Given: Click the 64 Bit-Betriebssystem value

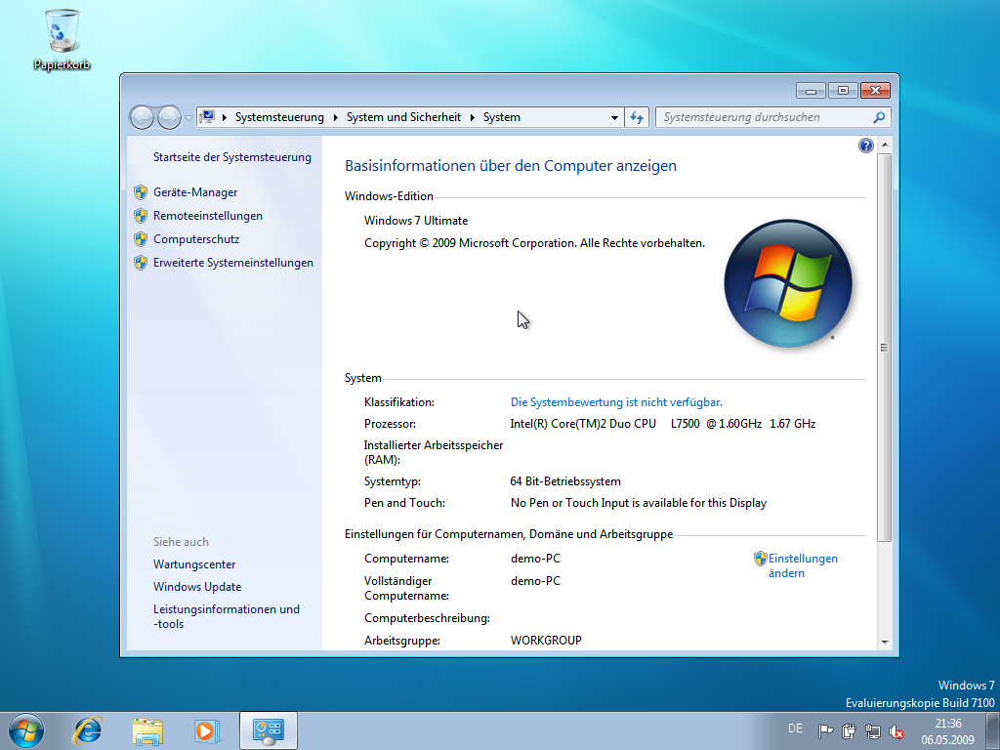Looking at the screenshot, I should tap(565, 481).
